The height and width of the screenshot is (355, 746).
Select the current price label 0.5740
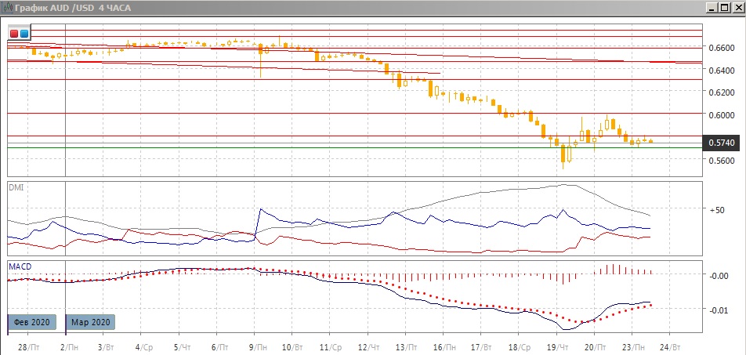click(720, 143)
